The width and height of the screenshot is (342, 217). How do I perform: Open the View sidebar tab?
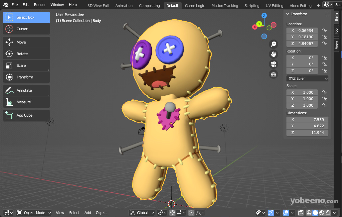pyautogui.click(x=336, y=45)
